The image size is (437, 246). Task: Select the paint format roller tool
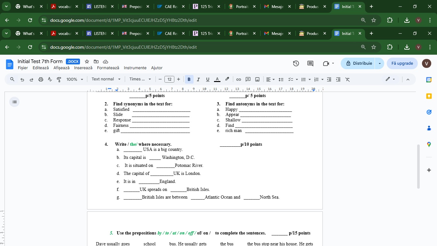click(59, 79)
